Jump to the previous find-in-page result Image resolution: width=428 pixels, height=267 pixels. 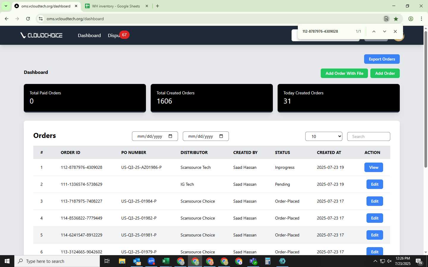tap(374, 31)
